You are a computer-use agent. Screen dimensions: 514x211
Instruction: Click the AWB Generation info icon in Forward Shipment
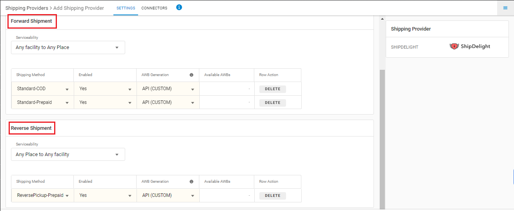click(191, 75)
